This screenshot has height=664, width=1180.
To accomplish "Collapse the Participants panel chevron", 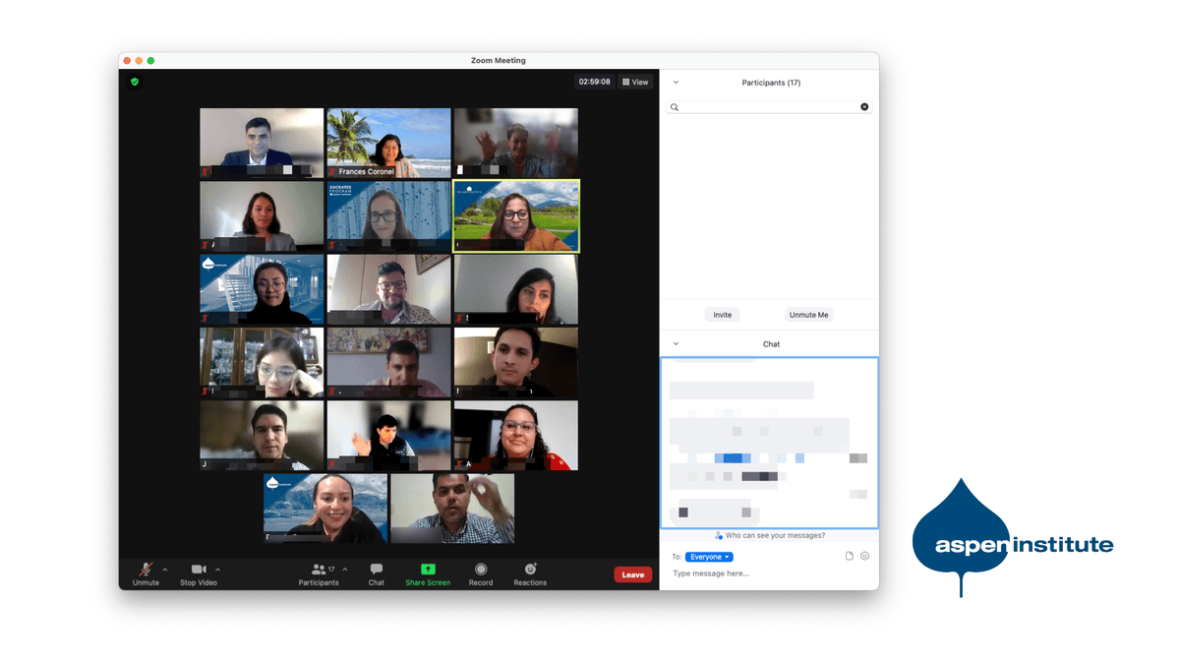I will [x=676, y=83].
